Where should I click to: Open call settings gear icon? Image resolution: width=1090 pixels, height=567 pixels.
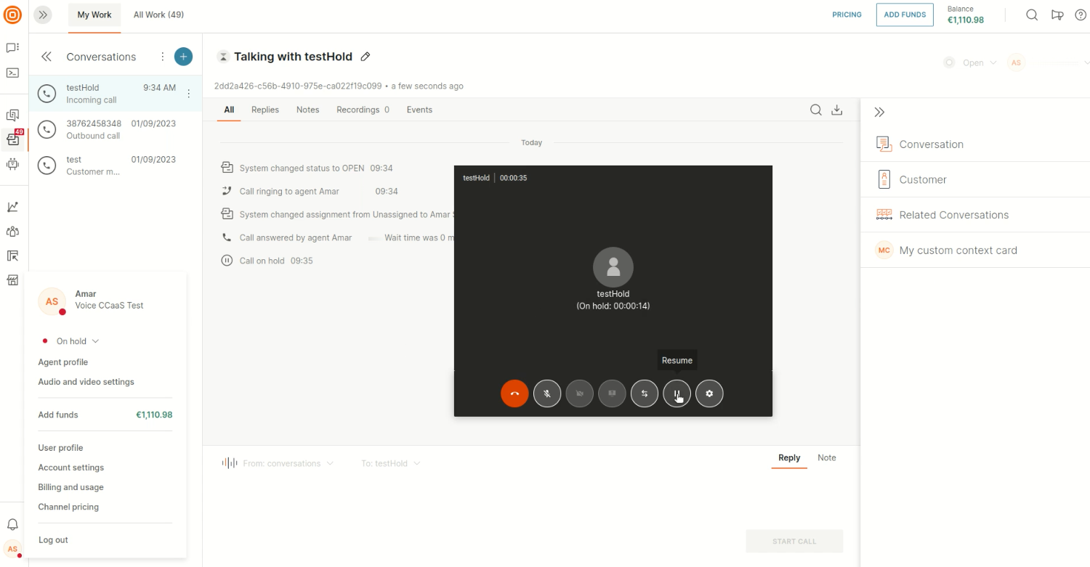709,393
